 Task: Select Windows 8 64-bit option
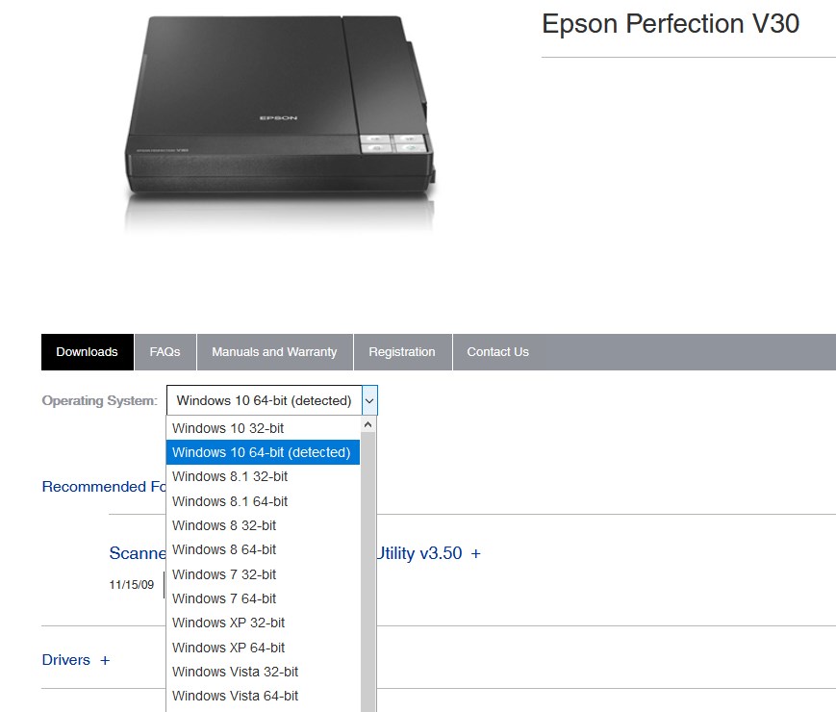[x=263, y=549]
